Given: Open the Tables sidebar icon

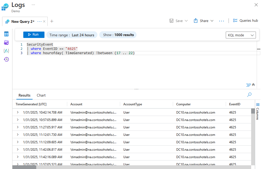Looking at the screenshot, I should coord(6,34).
